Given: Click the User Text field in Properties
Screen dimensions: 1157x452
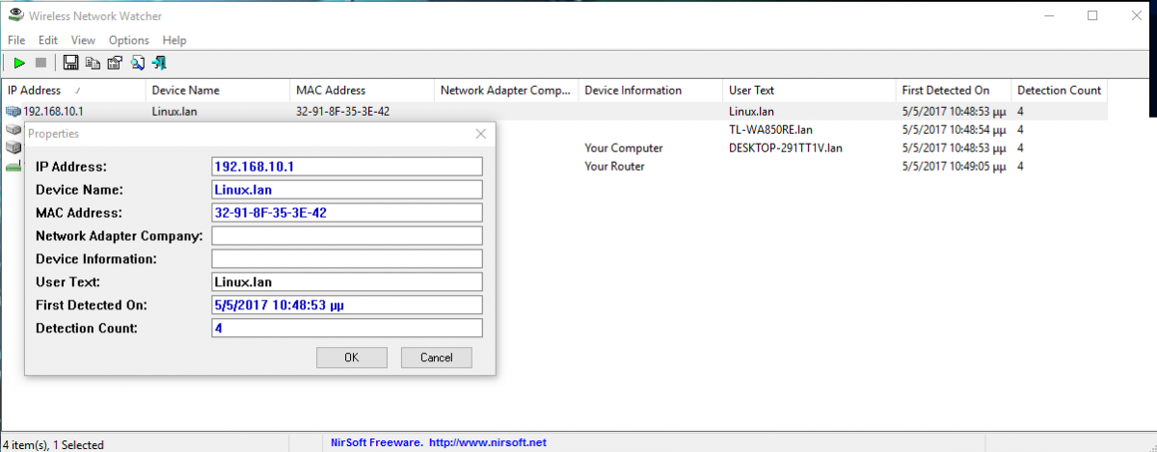Looking at the screenshot, I should click(346, 282).
